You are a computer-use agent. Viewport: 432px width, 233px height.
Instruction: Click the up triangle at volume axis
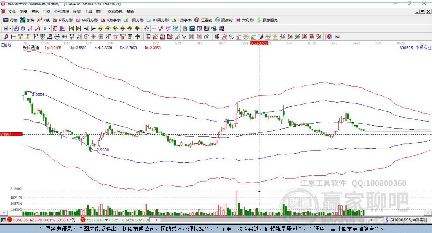point(4,213)
